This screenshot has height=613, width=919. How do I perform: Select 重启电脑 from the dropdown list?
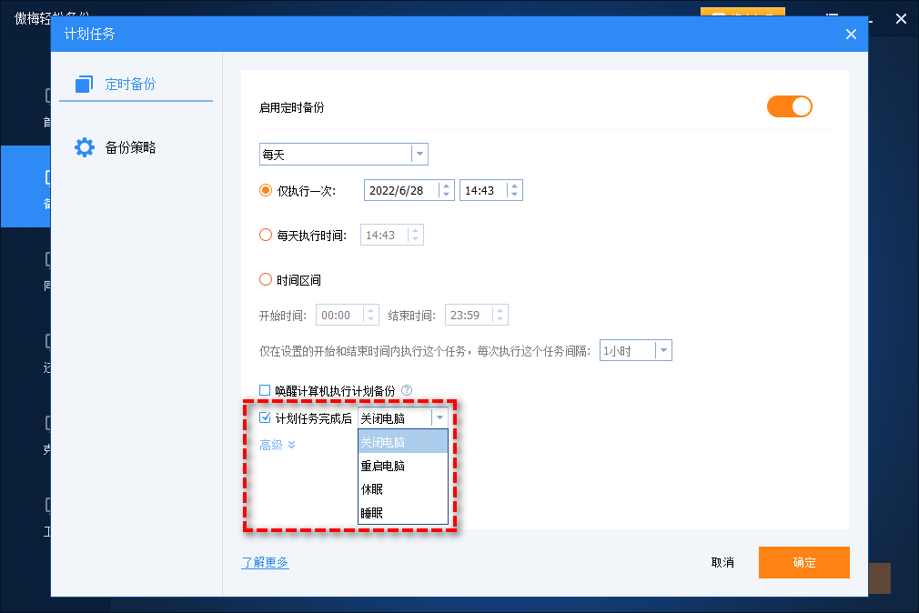pyautogui.click(x=383, y=466)
